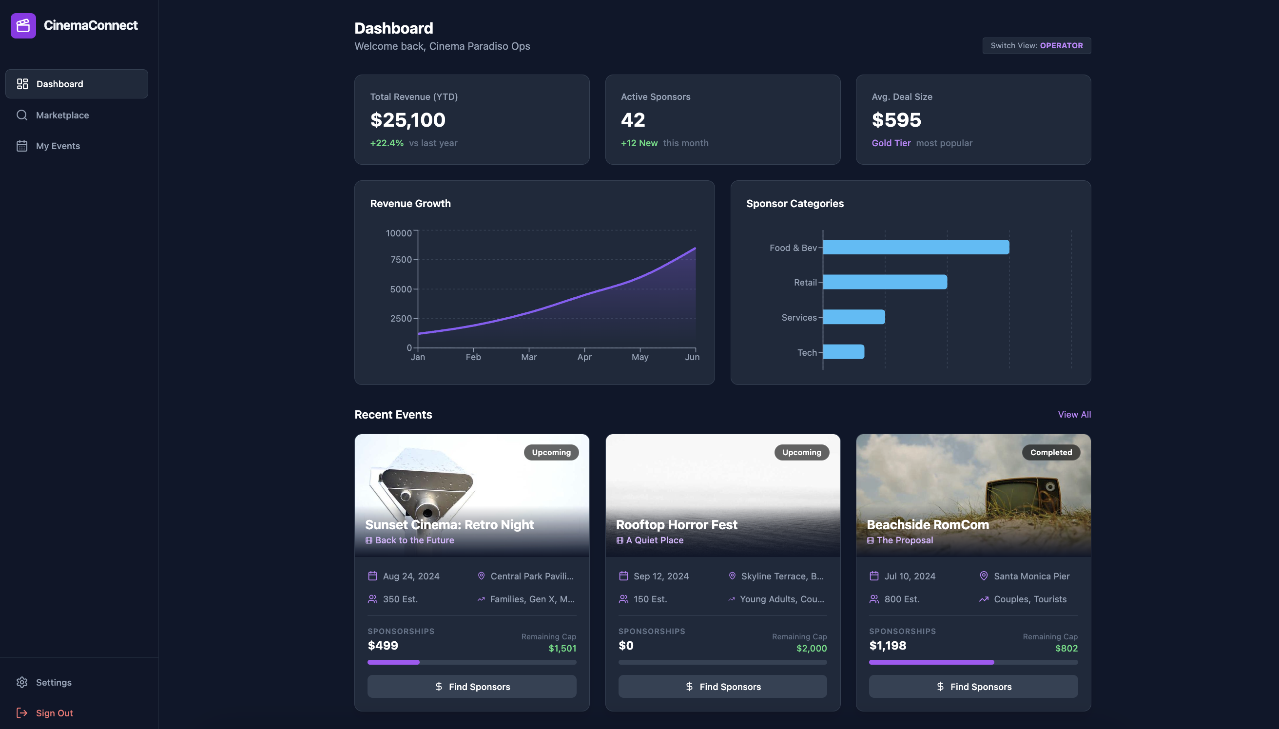Click Beachside RomCom sponsorship progress bar
The width and height of the screenshot is (1279, 729).
pyautogui.click(x=972, y=662)
